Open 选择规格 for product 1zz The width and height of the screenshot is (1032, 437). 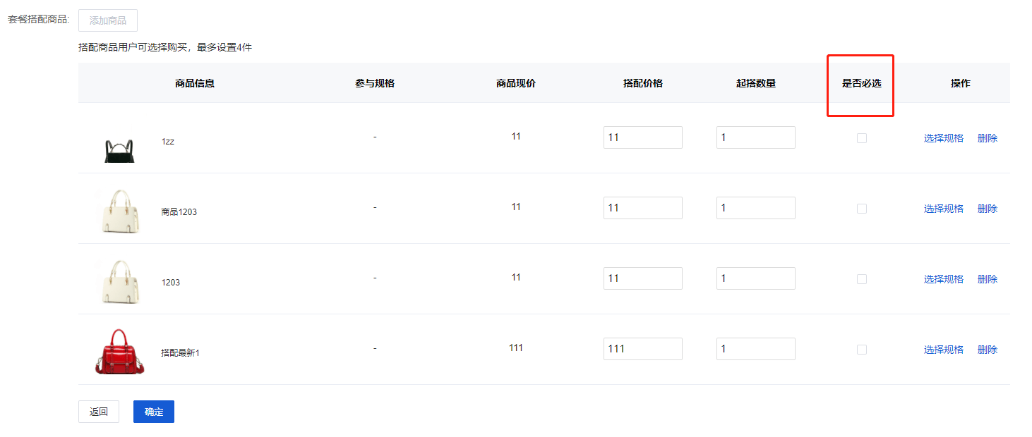(x=944, y=138)
